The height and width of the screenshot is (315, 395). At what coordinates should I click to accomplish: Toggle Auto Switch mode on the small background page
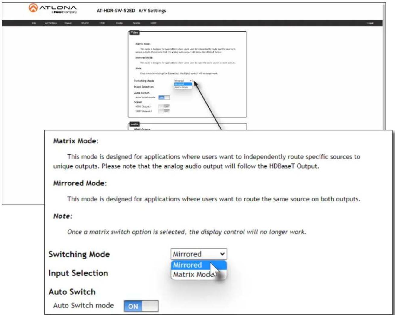[164, 98]
